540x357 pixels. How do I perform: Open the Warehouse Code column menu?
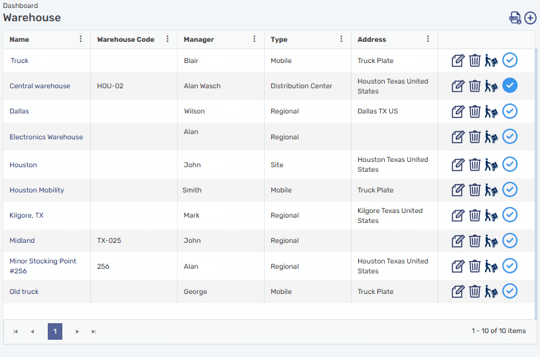click(167, 39)
